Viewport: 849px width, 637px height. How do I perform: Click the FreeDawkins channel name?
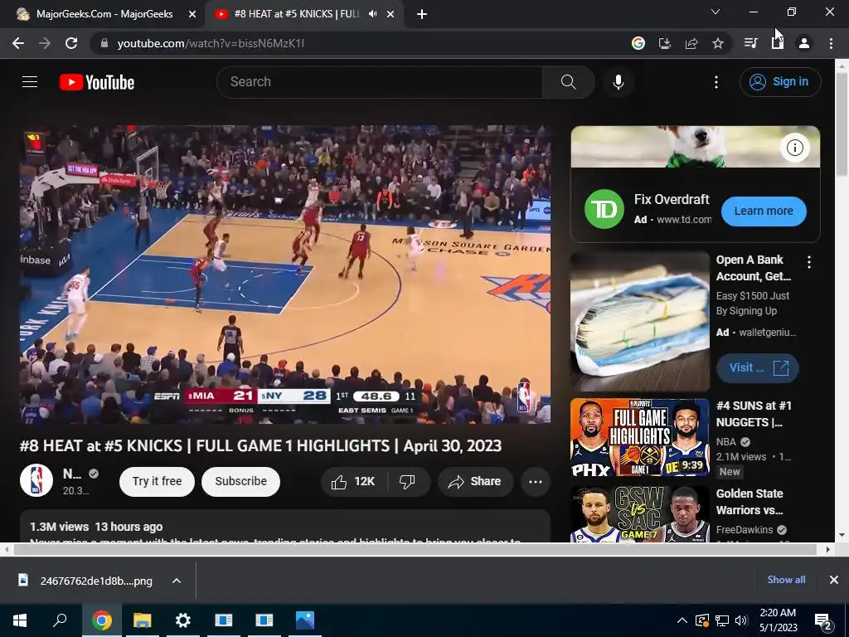(744, 530)
